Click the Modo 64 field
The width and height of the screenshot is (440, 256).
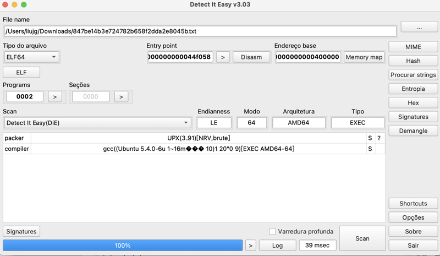[251, 123]
